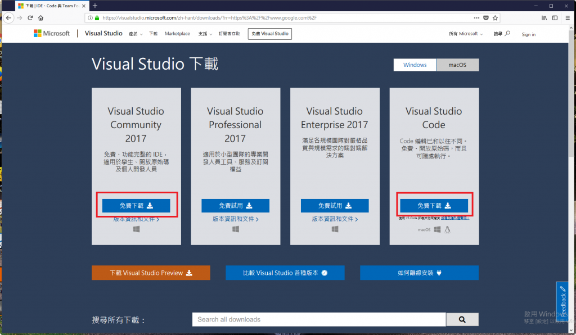The image size is (576, 335).
Task: Click the 免費 Visual Studio header button
Action: [269, 34]
